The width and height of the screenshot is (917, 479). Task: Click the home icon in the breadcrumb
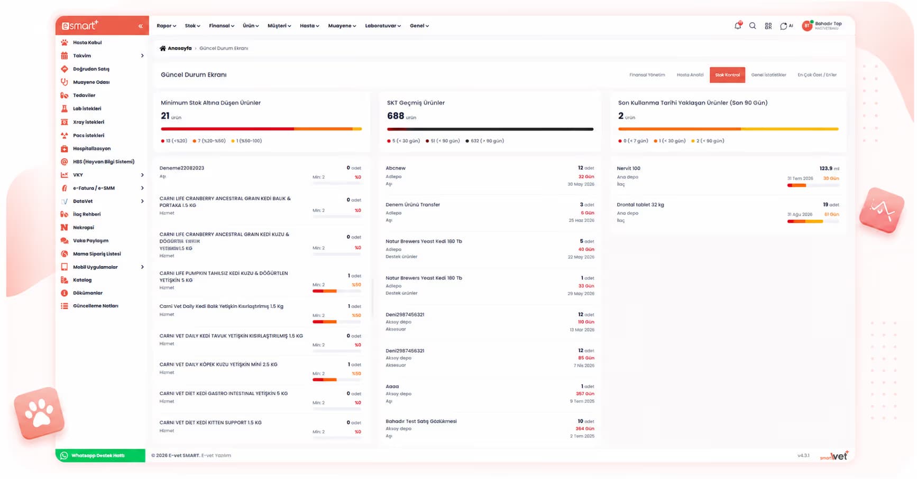[163, 48]
